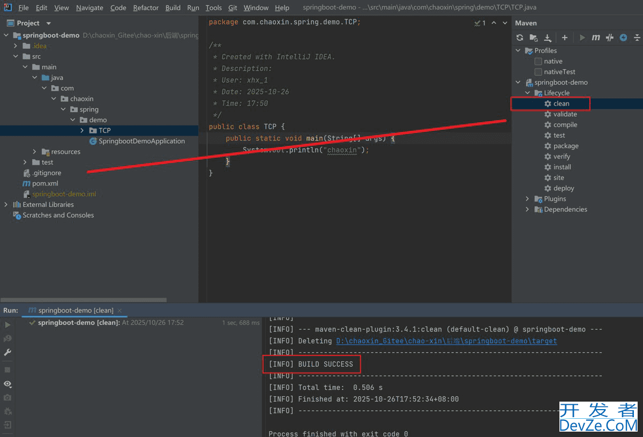Toggle Maven Skip Tests mode icon
Screen dimensions: 643x437
coord(623,38)
